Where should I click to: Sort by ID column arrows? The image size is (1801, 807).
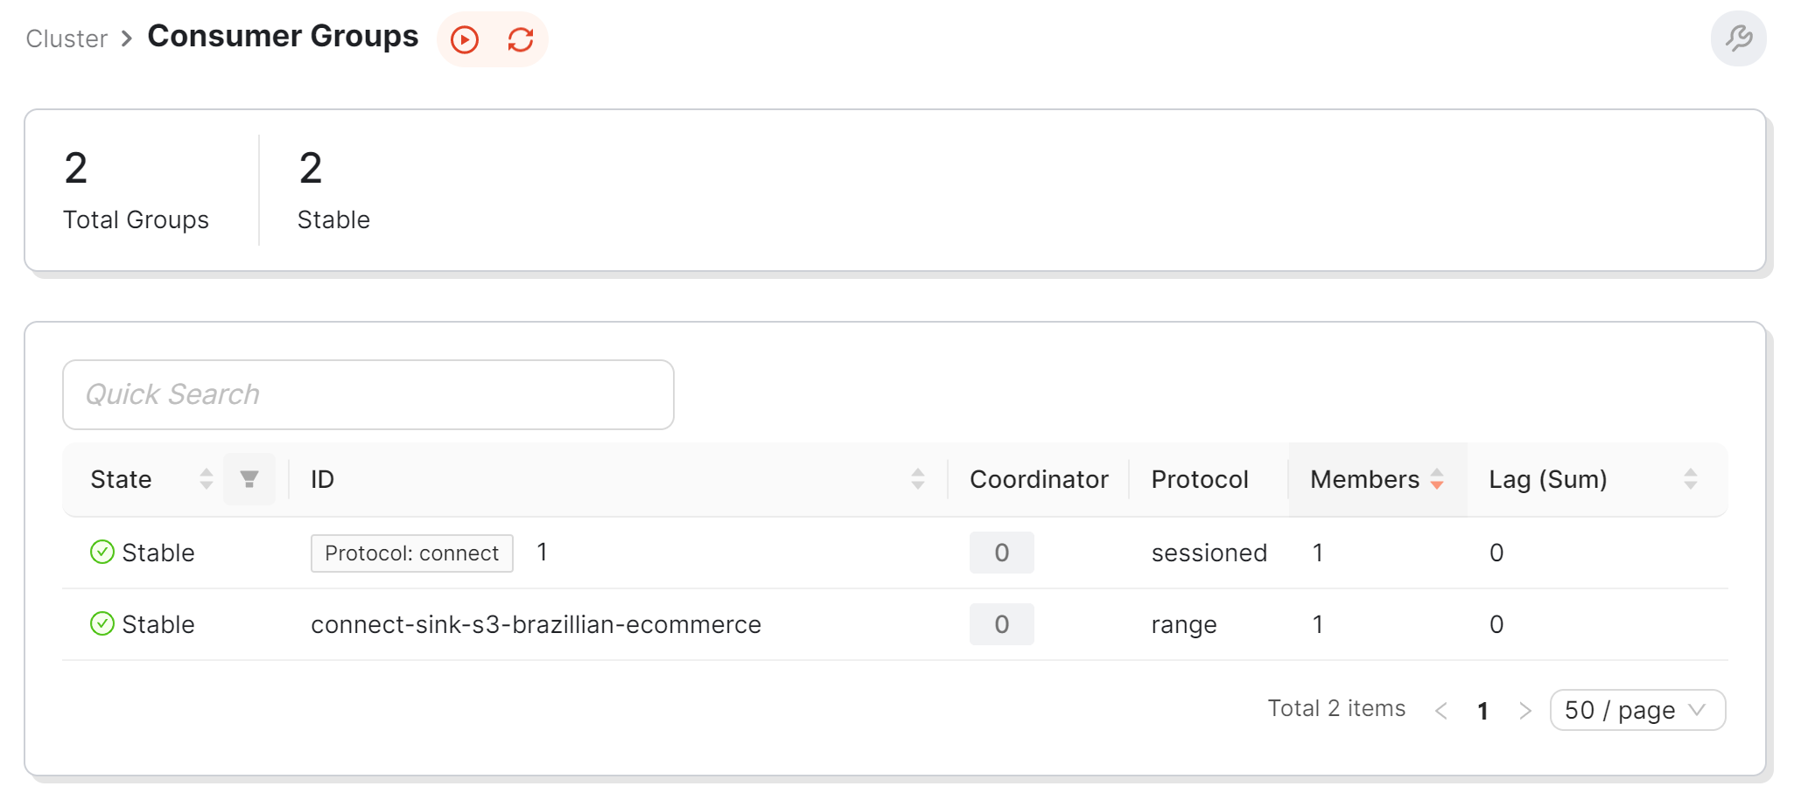pyautogui.click(x=918, y=479)
